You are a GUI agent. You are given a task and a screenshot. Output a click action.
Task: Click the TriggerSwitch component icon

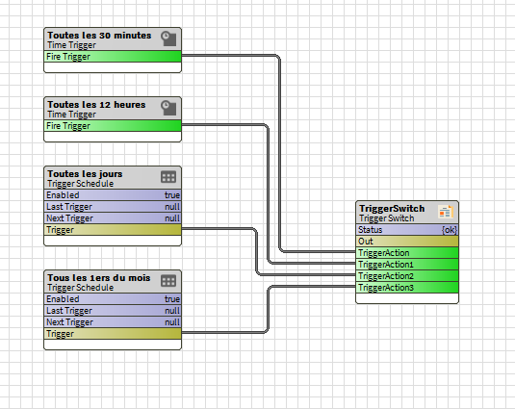coord(446,212)
